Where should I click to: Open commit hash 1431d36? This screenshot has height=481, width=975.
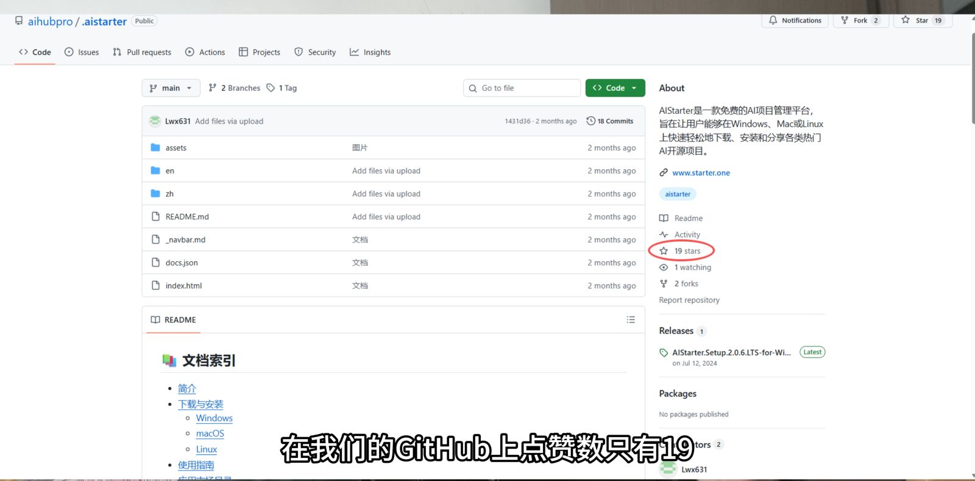[517, 121]
